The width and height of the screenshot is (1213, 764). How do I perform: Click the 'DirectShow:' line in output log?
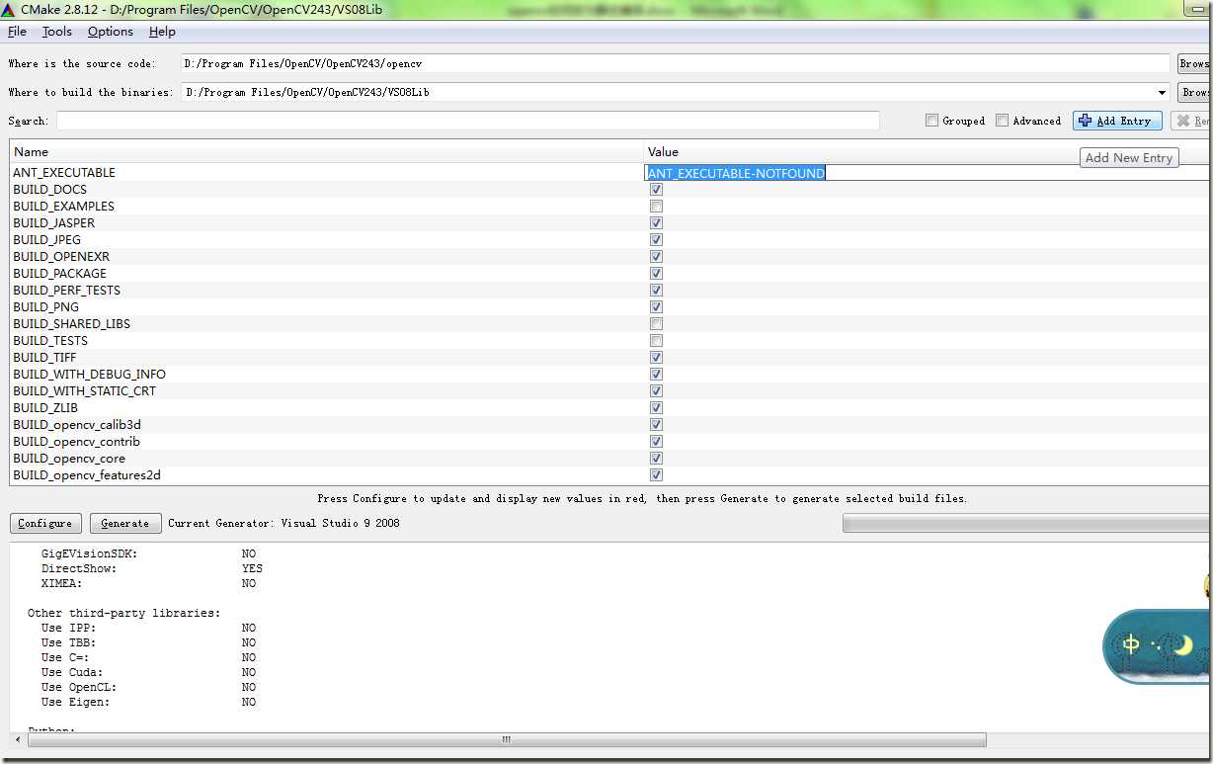(x=79, y=568)
